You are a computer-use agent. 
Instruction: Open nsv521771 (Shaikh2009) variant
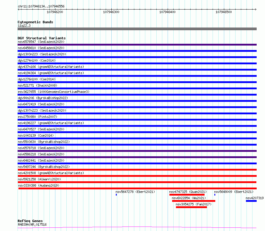(38, 85)
